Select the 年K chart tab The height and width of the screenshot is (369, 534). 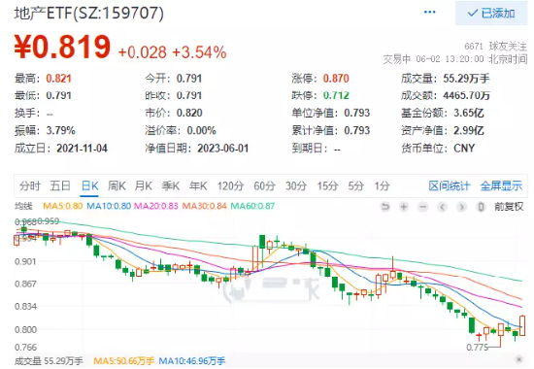tap(198, 186)
